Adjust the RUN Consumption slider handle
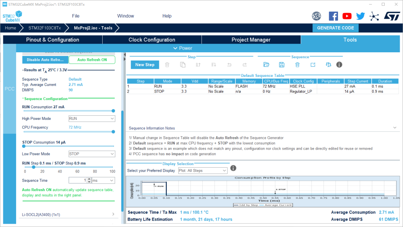This screenshot has width=403, height=227. point(113,111)
